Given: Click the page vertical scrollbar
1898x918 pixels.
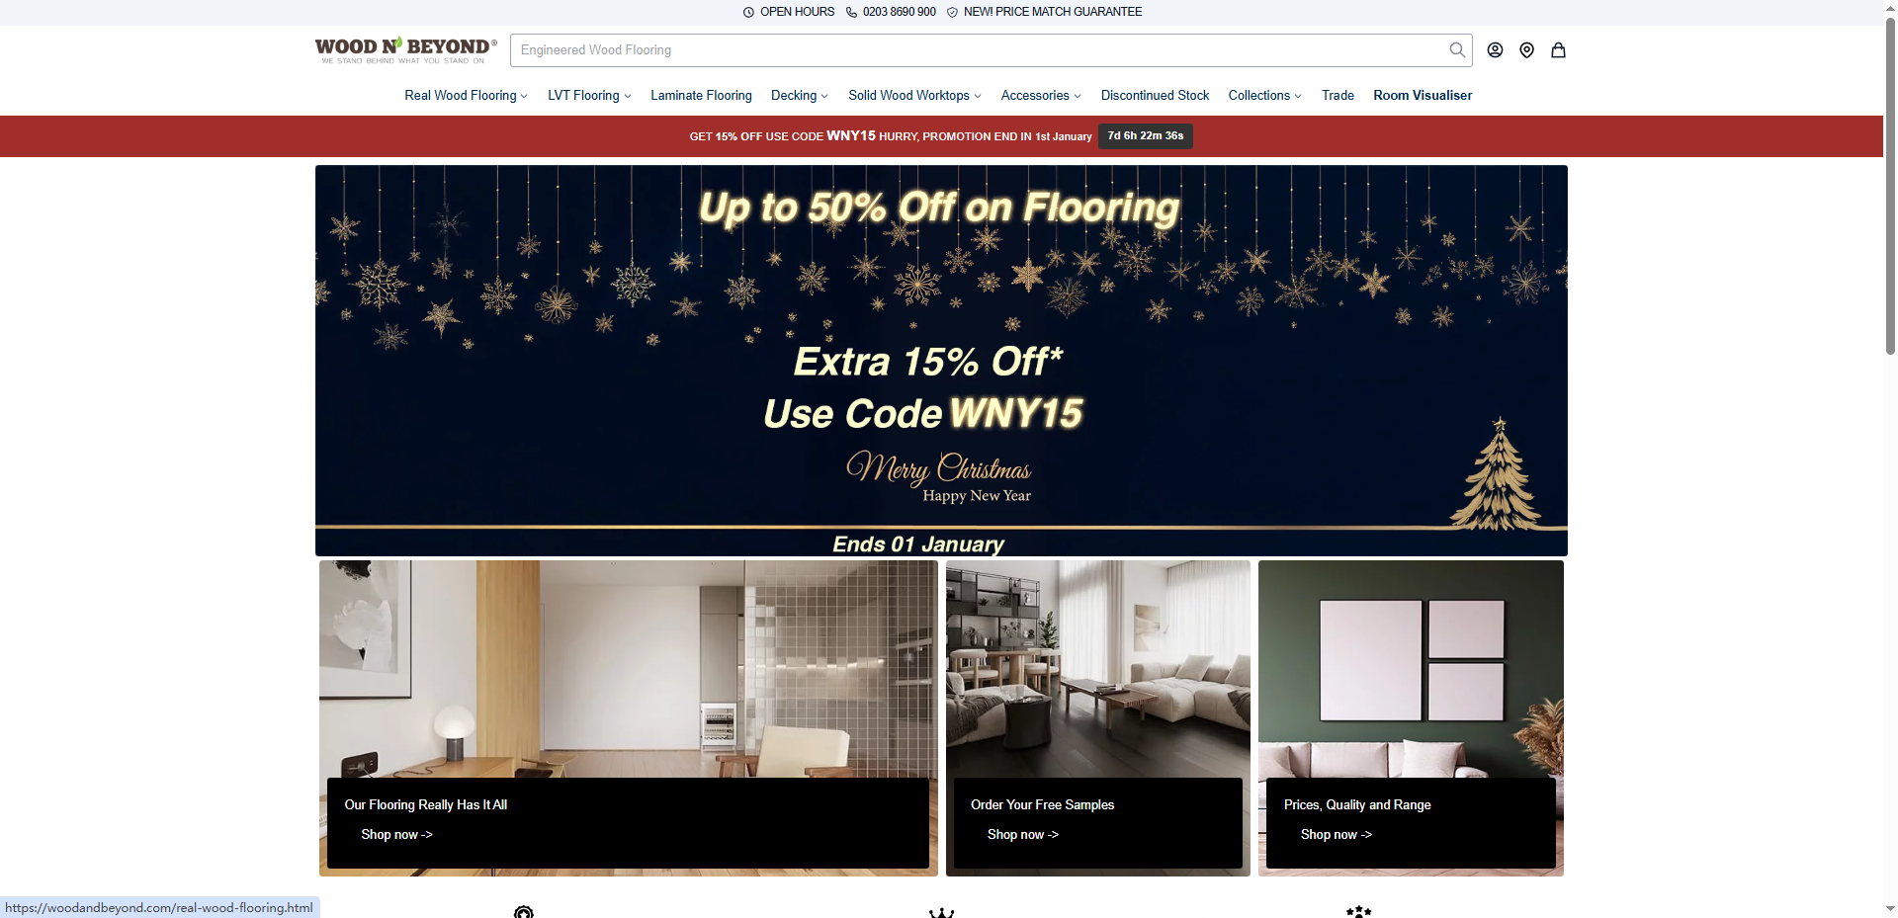Looking at the screenshot, I should tap(1890, 198).
